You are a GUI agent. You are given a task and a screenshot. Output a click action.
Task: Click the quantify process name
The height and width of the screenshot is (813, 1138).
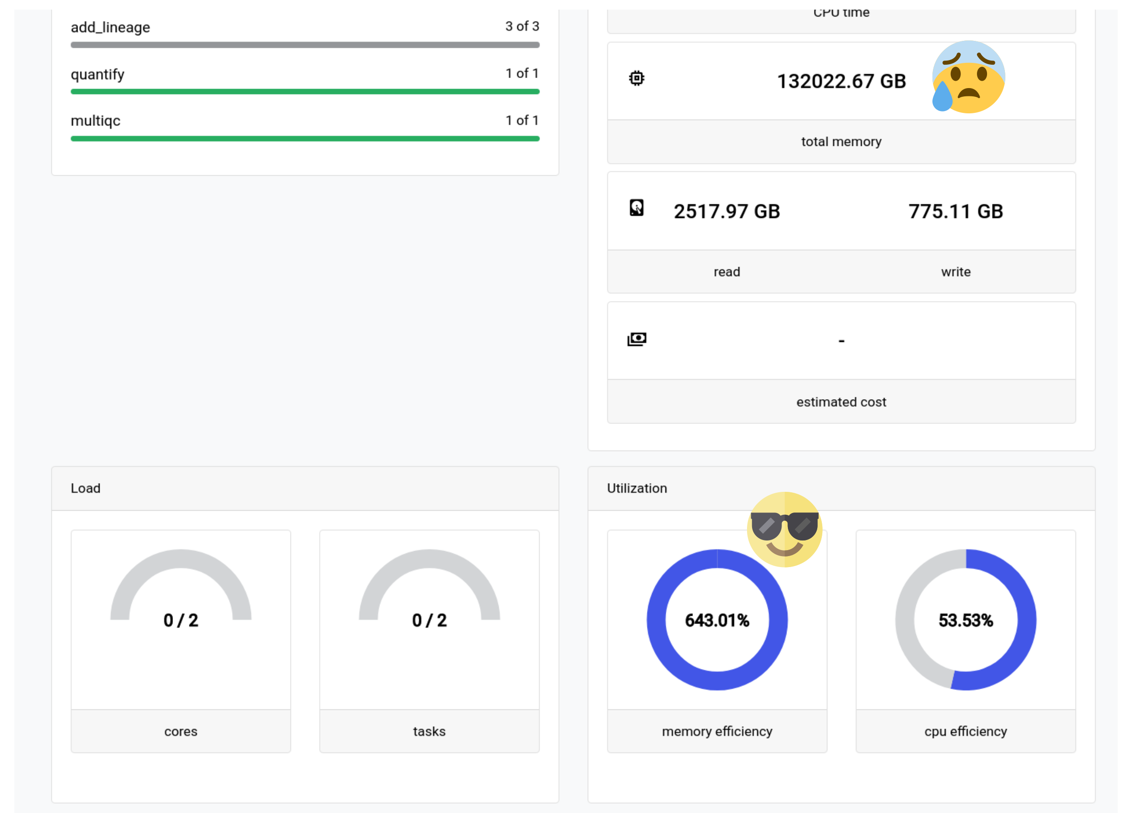coord(97,74)
